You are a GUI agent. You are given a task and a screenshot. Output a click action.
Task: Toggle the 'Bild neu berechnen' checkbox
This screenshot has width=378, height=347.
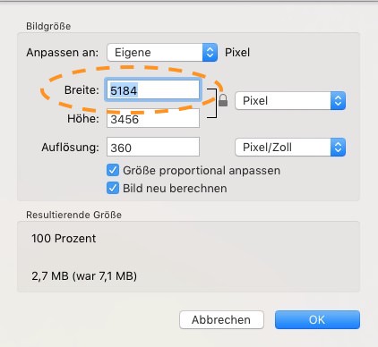(113, 188)
